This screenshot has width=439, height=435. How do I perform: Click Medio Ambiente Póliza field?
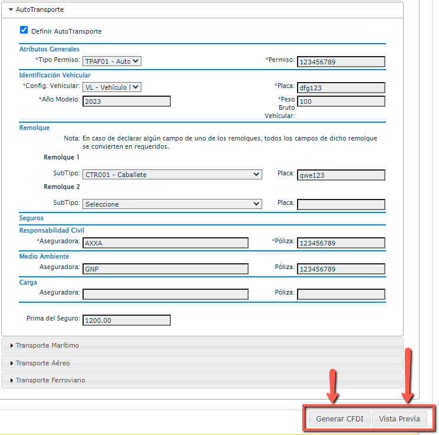(x=341, y=269)
